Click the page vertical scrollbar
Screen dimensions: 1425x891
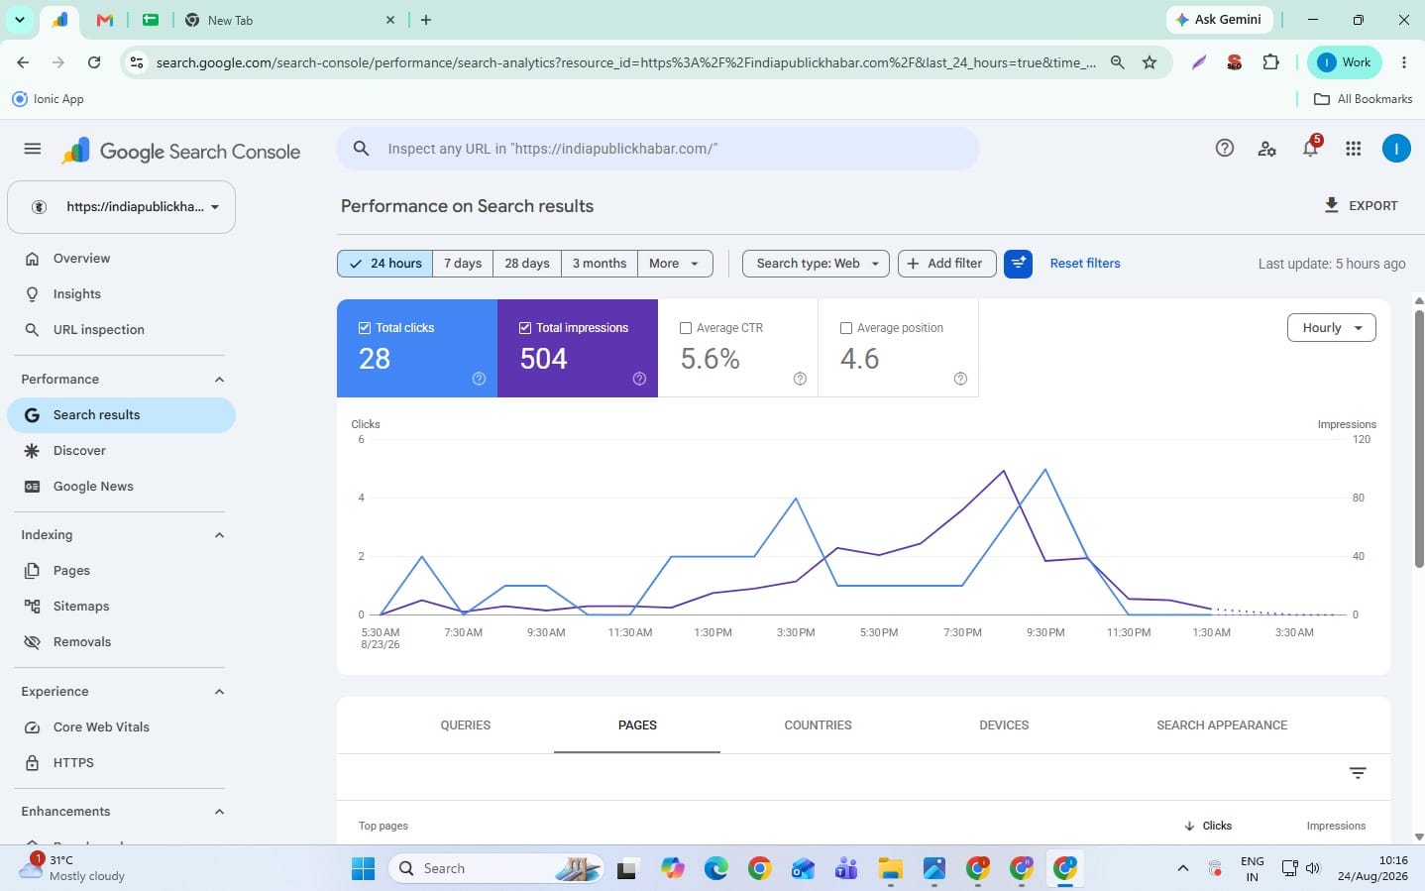(1419, 439)
